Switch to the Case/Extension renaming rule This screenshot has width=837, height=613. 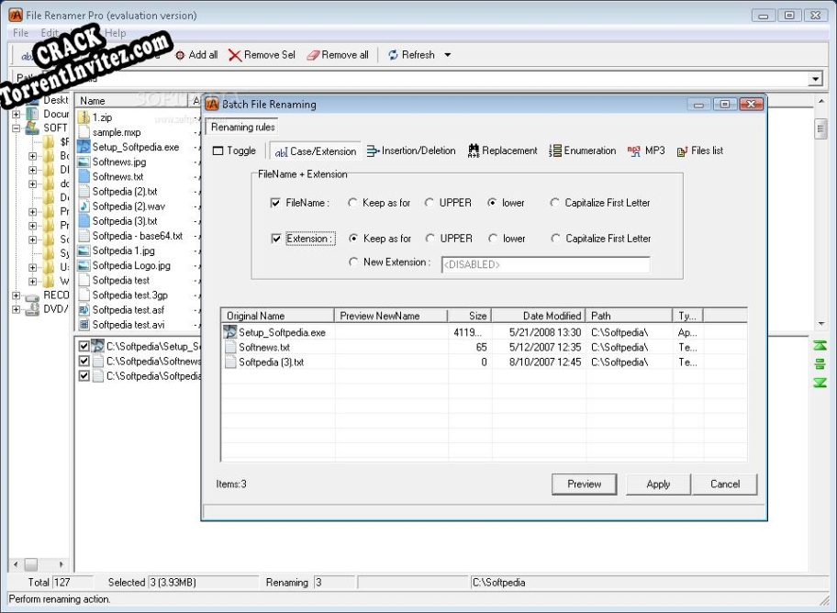(x=316, y=150)
